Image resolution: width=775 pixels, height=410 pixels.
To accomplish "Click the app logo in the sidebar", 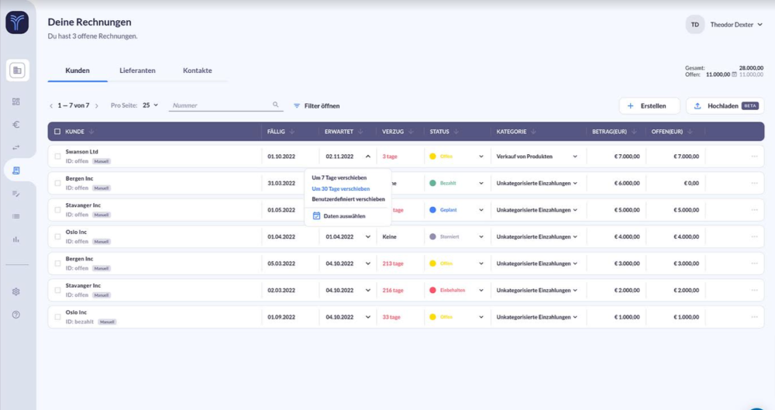I will coord(17,22).
